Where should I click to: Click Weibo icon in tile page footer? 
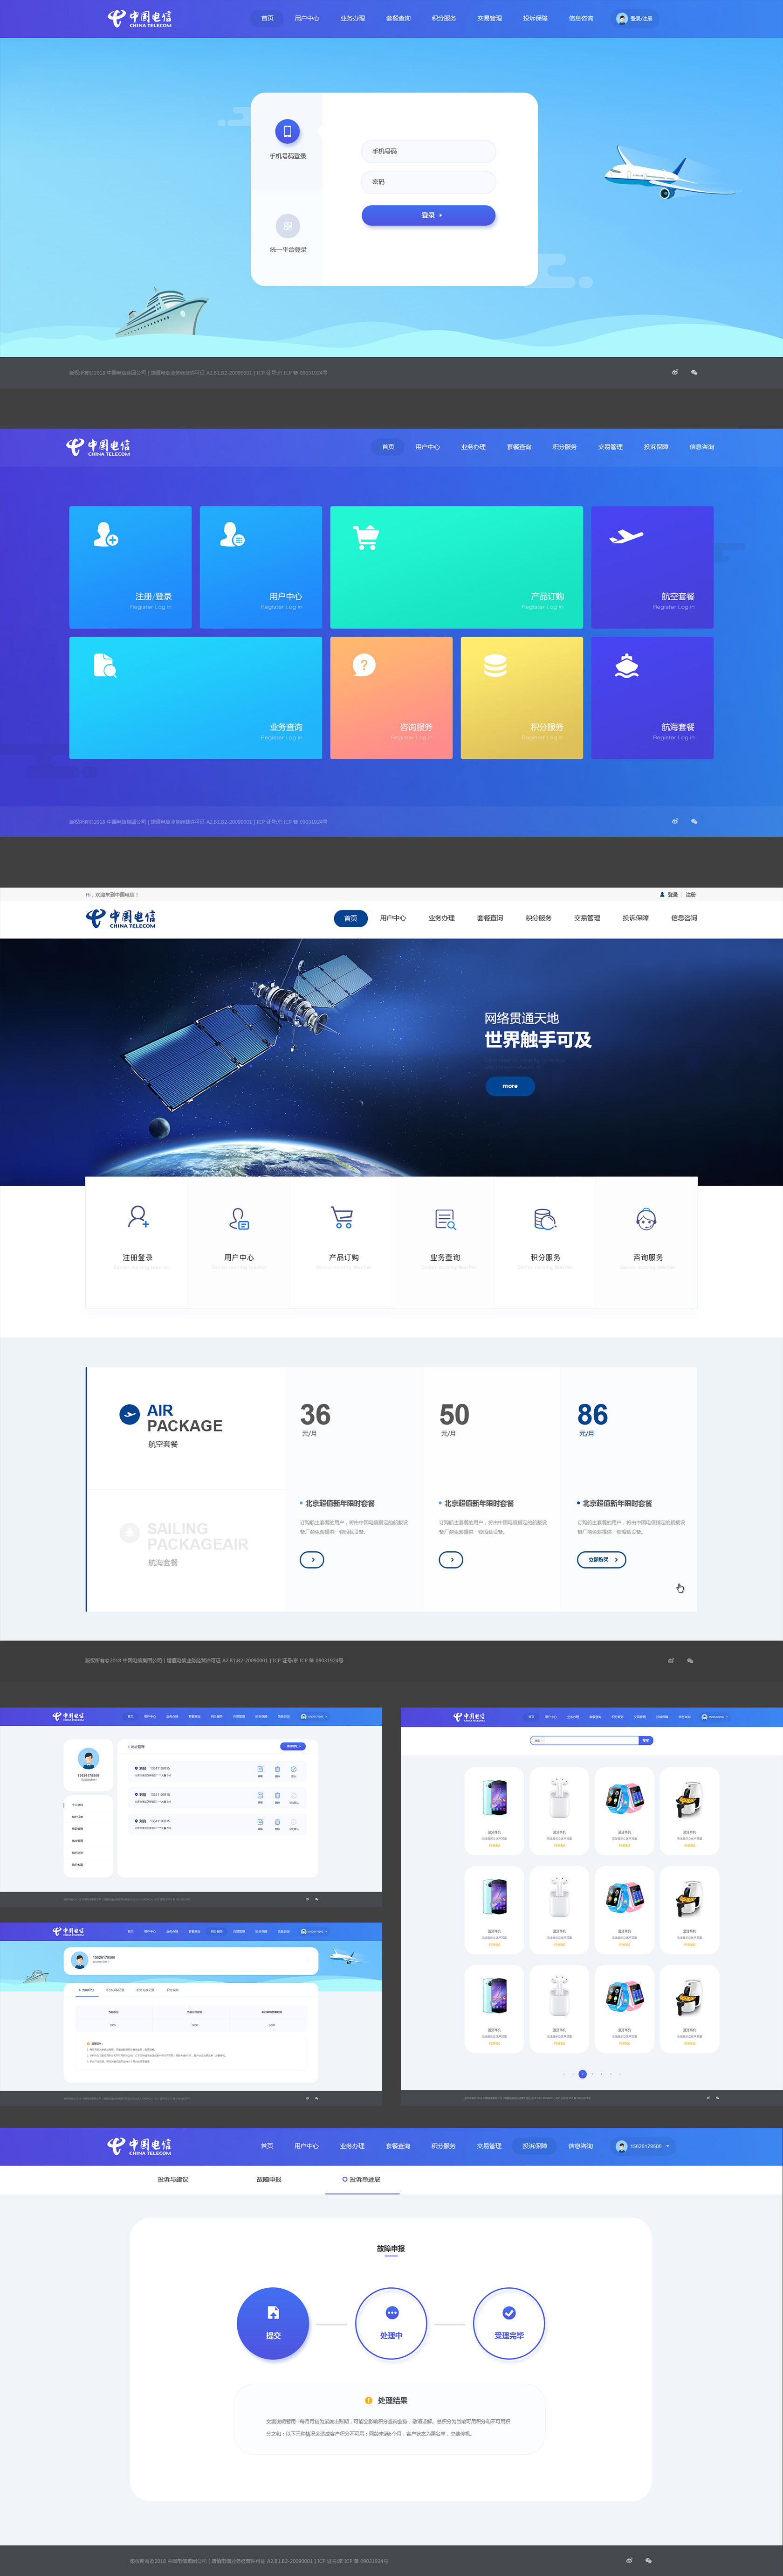(x=675, y=821)
